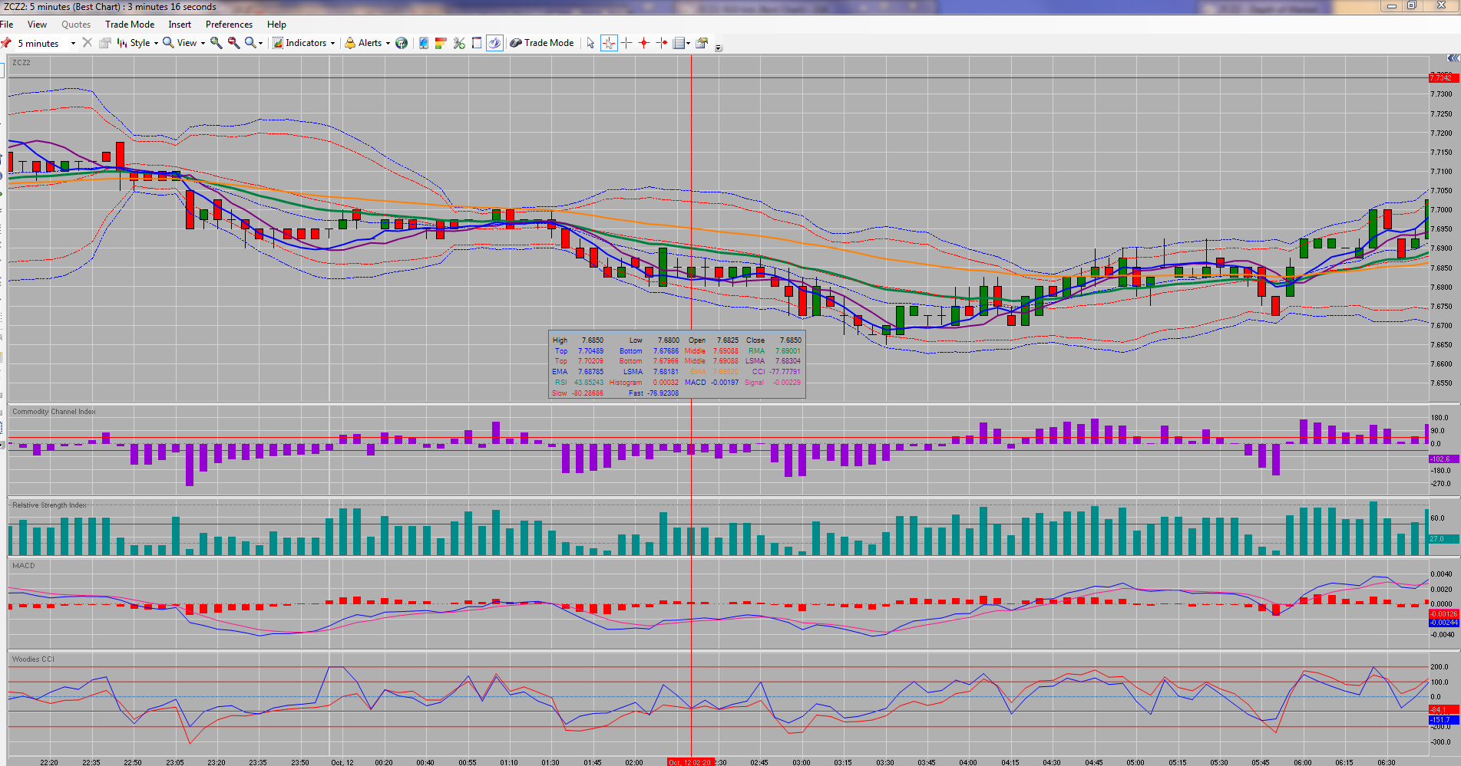Toggle Trade Mode in the toolbar

coord(542,43)
